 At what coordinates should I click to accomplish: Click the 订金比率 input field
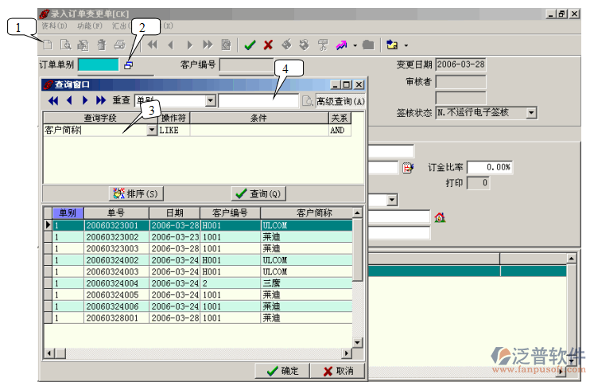tap(490, 167)
